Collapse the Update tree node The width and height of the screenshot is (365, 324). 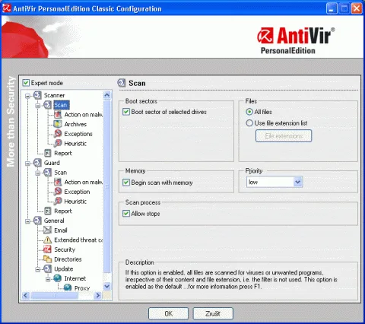tap(38, 269)
